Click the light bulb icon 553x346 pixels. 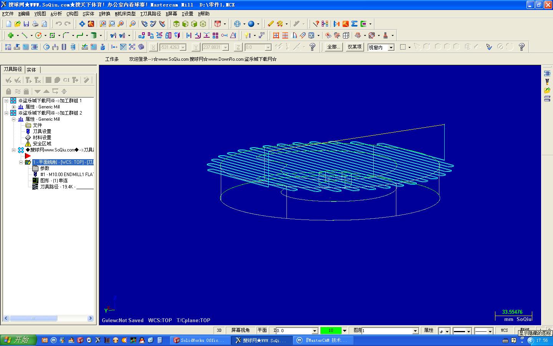pos(248,35)
